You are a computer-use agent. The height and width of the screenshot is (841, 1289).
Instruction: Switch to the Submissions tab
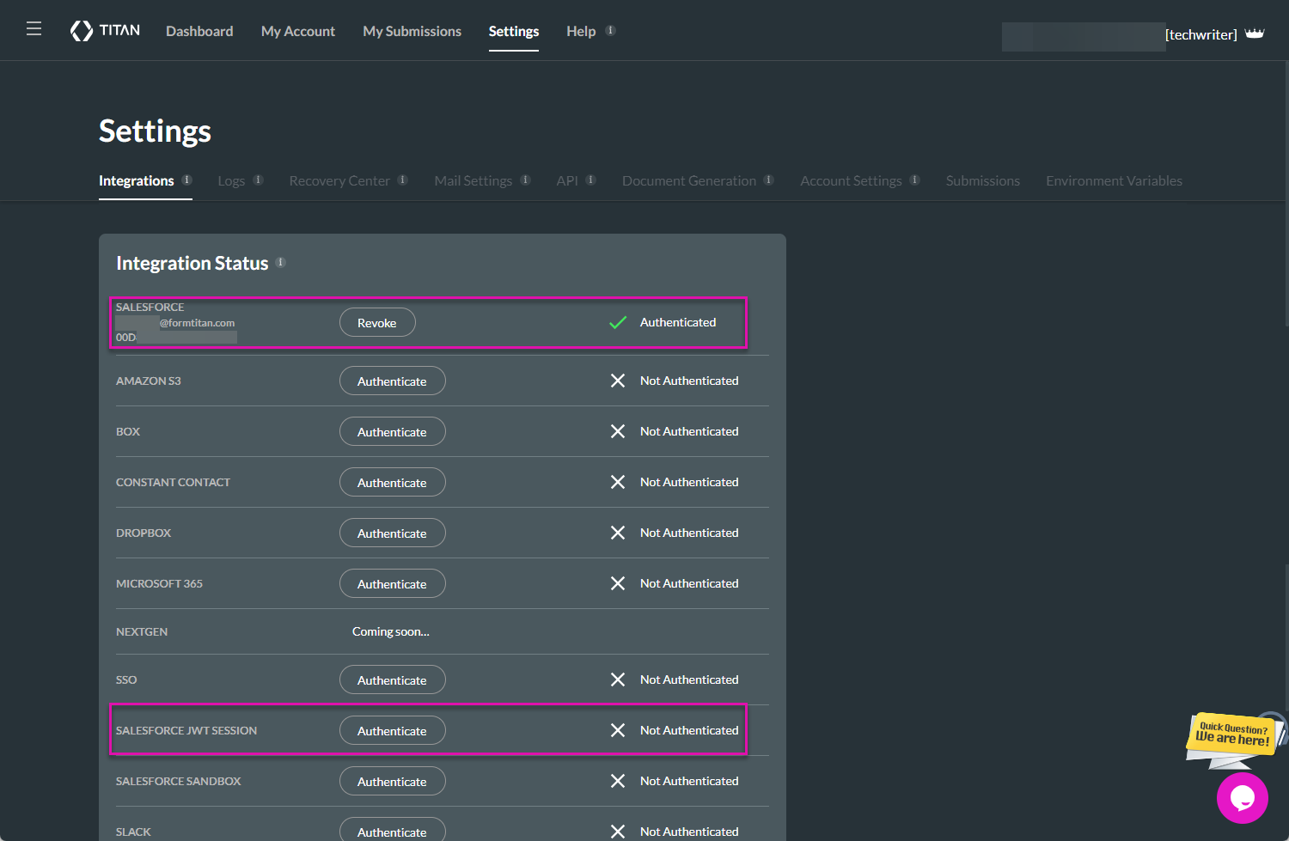(982, 180)
